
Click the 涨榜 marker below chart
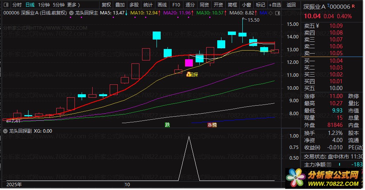click(x=212, y=125)
